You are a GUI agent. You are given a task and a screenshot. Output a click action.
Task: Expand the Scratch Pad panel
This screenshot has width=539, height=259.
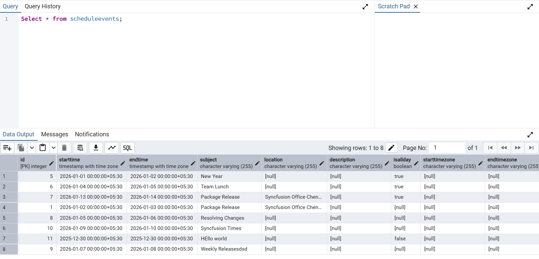530,7
